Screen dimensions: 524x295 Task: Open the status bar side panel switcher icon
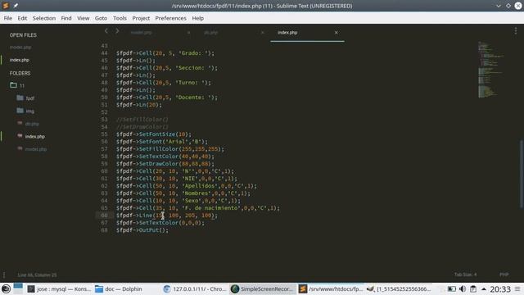coord(4,275)
